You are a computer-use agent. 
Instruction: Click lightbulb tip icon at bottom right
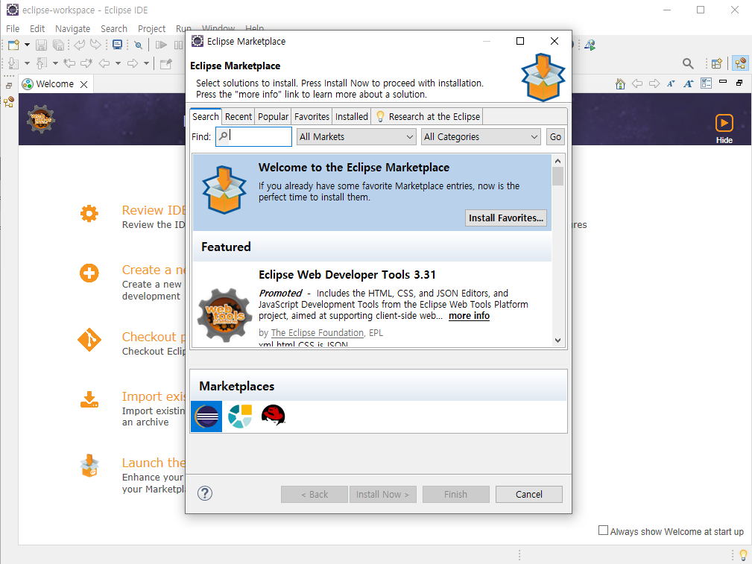(x=743, y=555)
